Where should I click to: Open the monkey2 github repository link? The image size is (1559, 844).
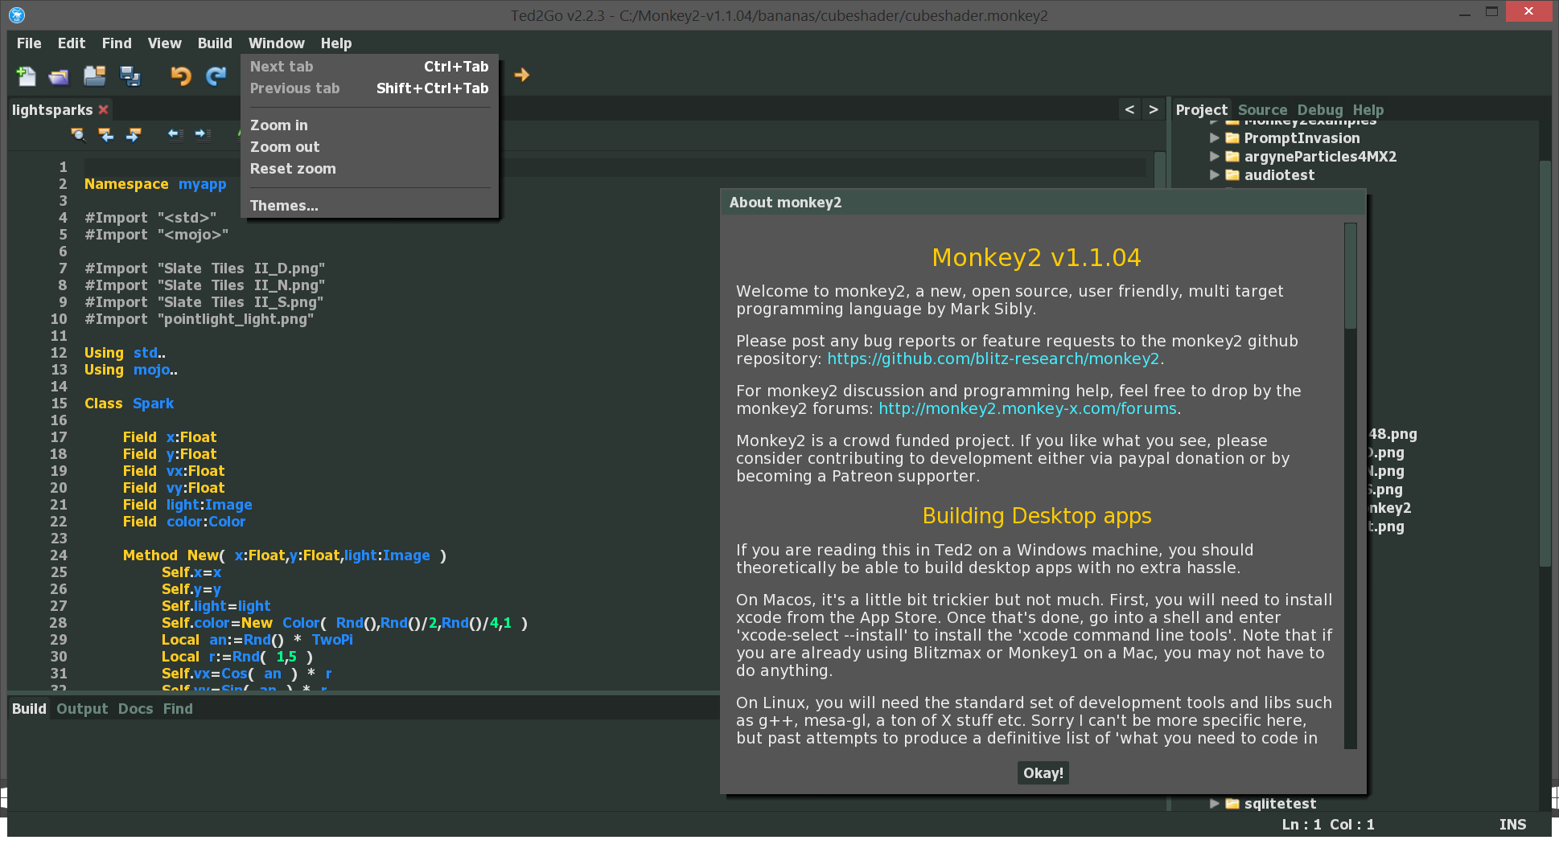[x=993, y=359]
